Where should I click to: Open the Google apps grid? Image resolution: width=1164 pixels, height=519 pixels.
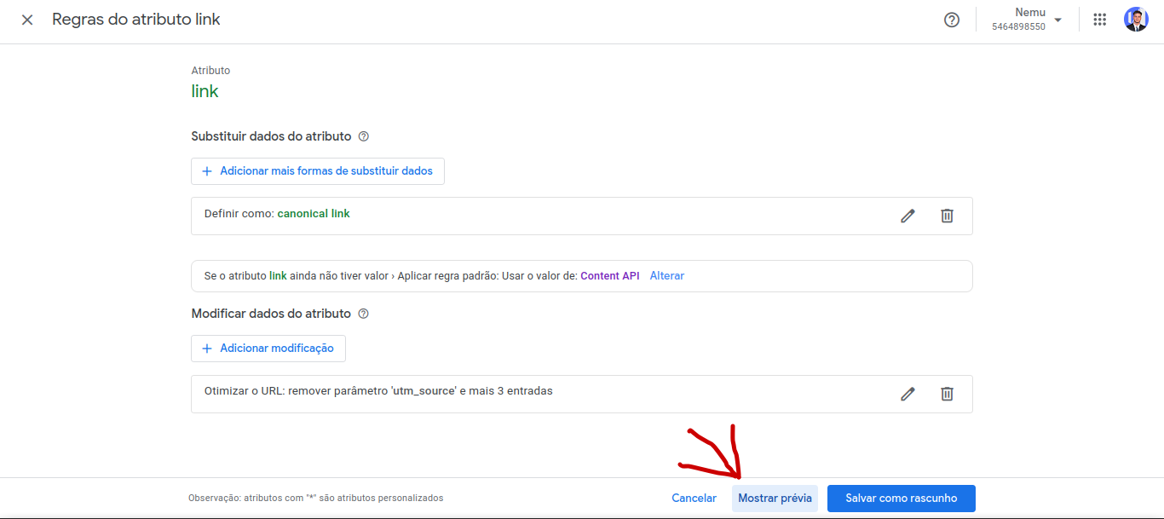[1100, 20]
